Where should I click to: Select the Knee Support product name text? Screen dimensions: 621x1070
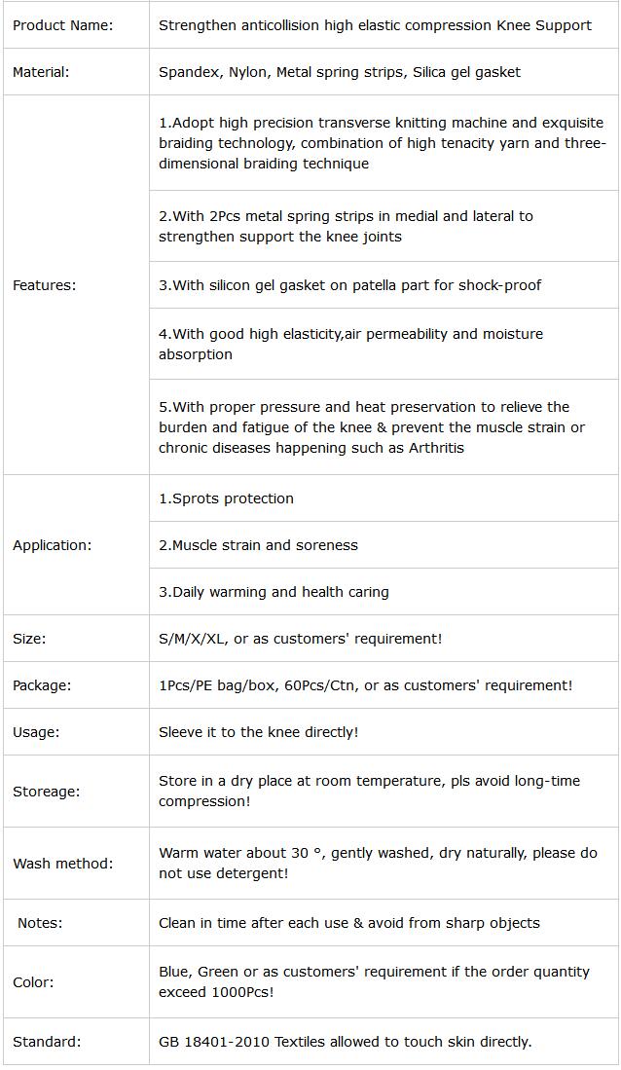click(375, 25)
